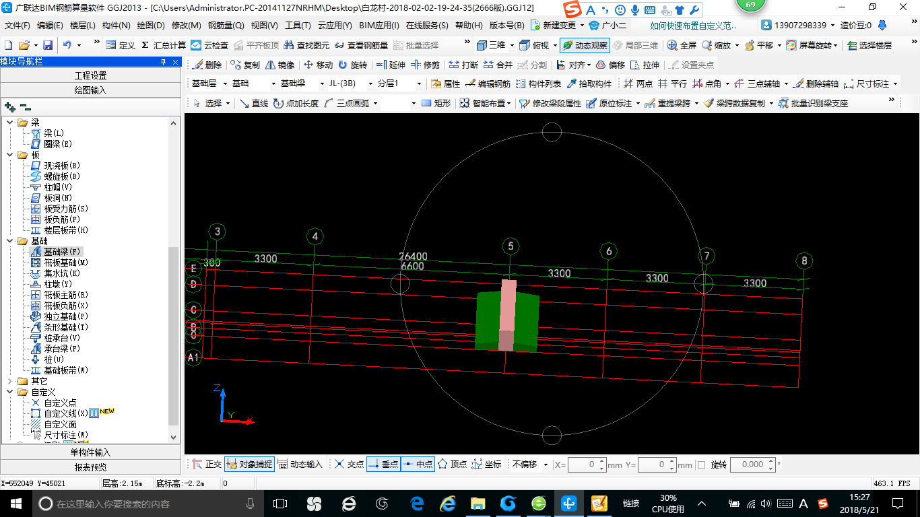Toggle 顶点 vertex snap
This screenshot has height=517, width=920.
pos(453,464)
